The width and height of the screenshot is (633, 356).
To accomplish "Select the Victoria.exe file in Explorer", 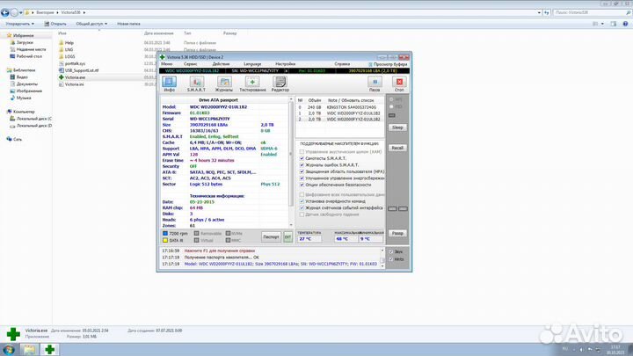I will 72,77.
